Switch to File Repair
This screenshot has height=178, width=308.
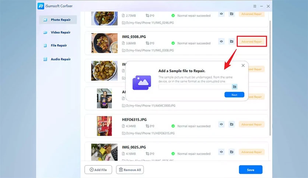point(58,45)
